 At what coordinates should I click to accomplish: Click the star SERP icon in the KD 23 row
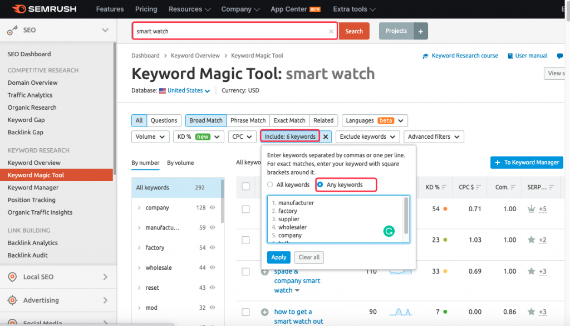point(531,240)
